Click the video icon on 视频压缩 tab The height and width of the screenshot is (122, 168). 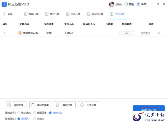pos(26,14)
